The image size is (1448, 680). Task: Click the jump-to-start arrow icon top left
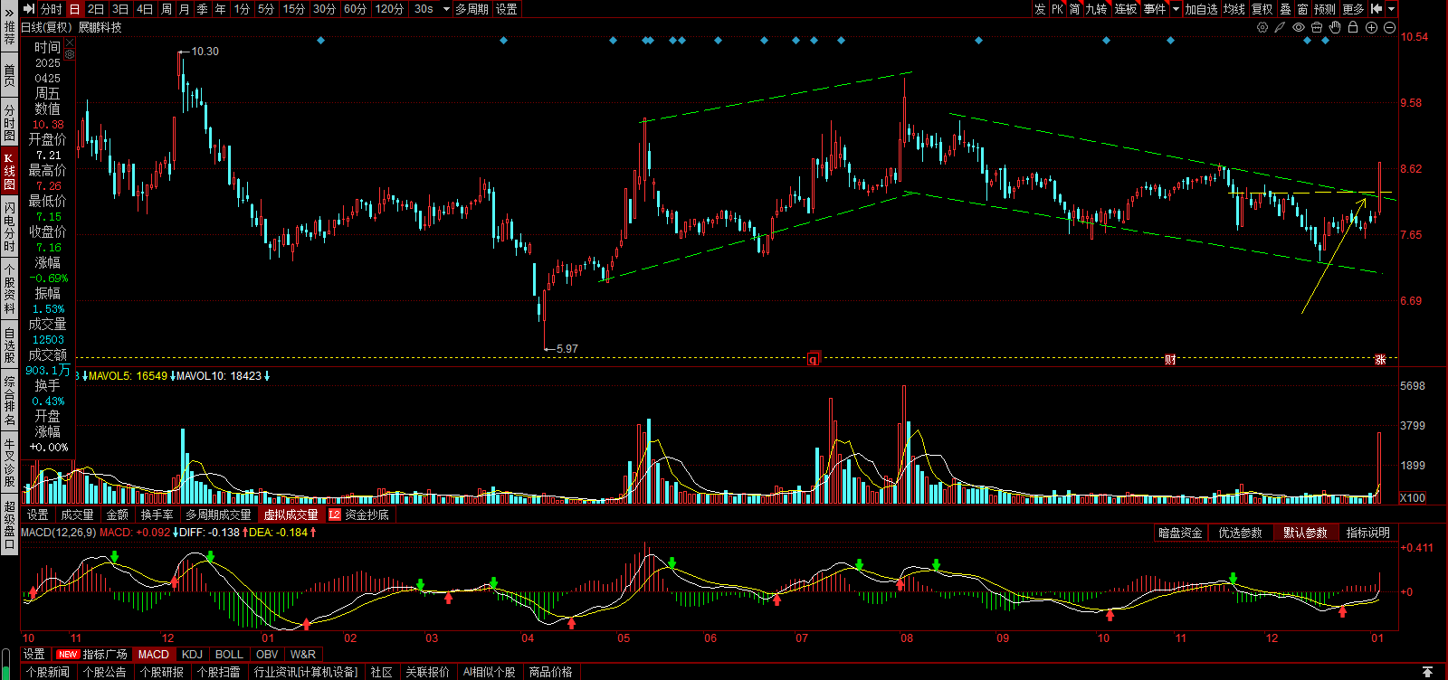[x=29, y=9]
